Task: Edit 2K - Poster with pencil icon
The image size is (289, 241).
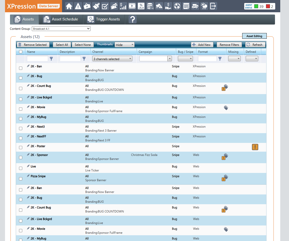Action: (x=28, y=146)
